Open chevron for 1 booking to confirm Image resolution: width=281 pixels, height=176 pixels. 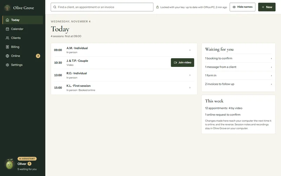[x=271, y=58]
